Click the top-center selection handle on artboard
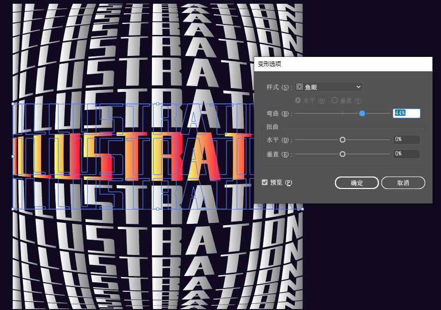Image resolution: width=441 pixels, height=310 pixels. 158,104
